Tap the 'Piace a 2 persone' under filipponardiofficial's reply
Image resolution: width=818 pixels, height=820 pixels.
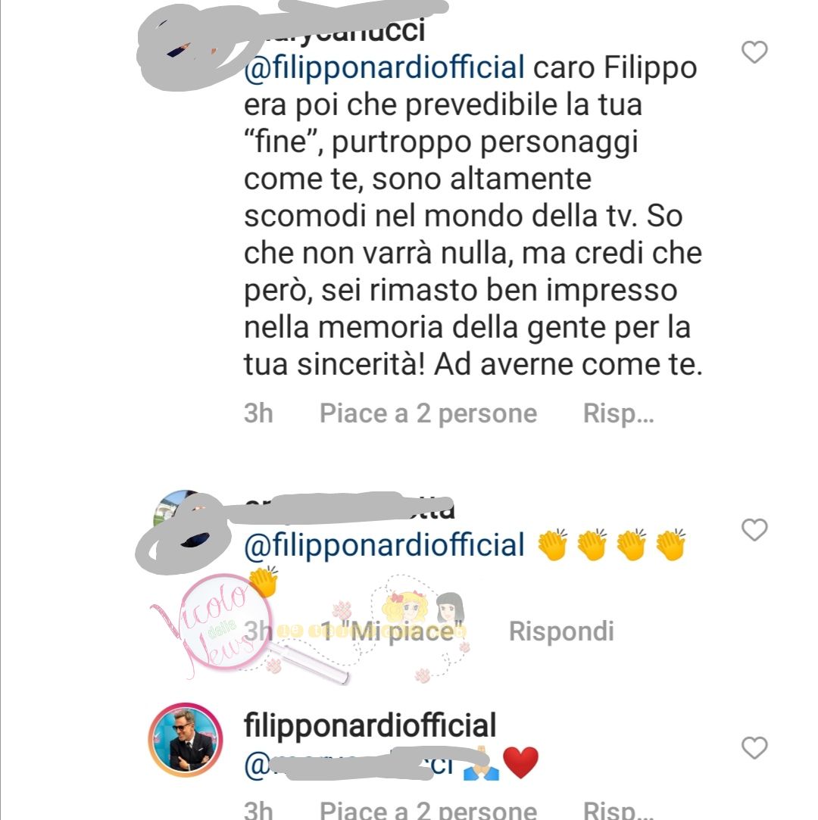coord(429,809)
